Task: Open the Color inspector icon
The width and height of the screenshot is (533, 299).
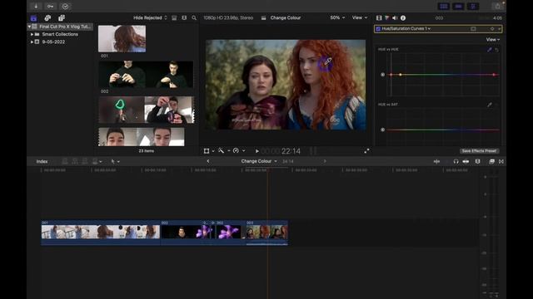Action: coord(386,18)
